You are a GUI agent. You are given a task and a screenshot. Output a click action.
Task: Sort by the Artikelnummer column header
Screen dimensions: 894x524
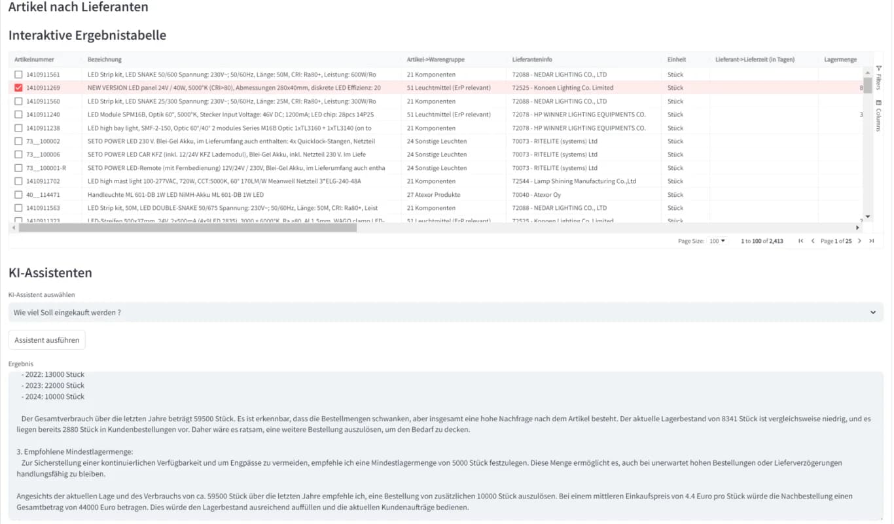[x=34, y=60]
